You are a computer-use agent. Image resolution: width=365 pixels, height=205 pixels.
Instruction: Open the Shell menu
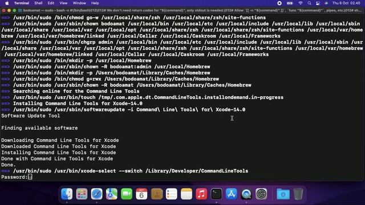[38, 3]
